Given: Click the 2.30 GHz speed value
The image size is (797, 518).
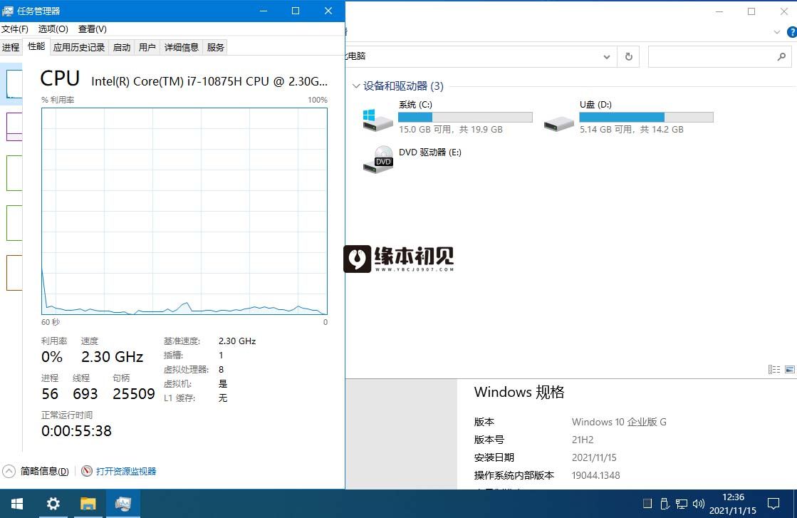Looking at the screenshot, I should (113, 357).
